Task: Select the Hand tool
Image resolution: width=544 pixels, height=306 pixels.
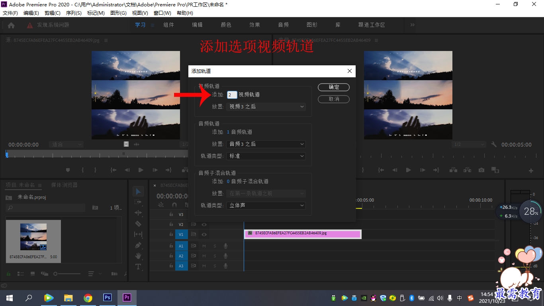Action: click(138, 256)
